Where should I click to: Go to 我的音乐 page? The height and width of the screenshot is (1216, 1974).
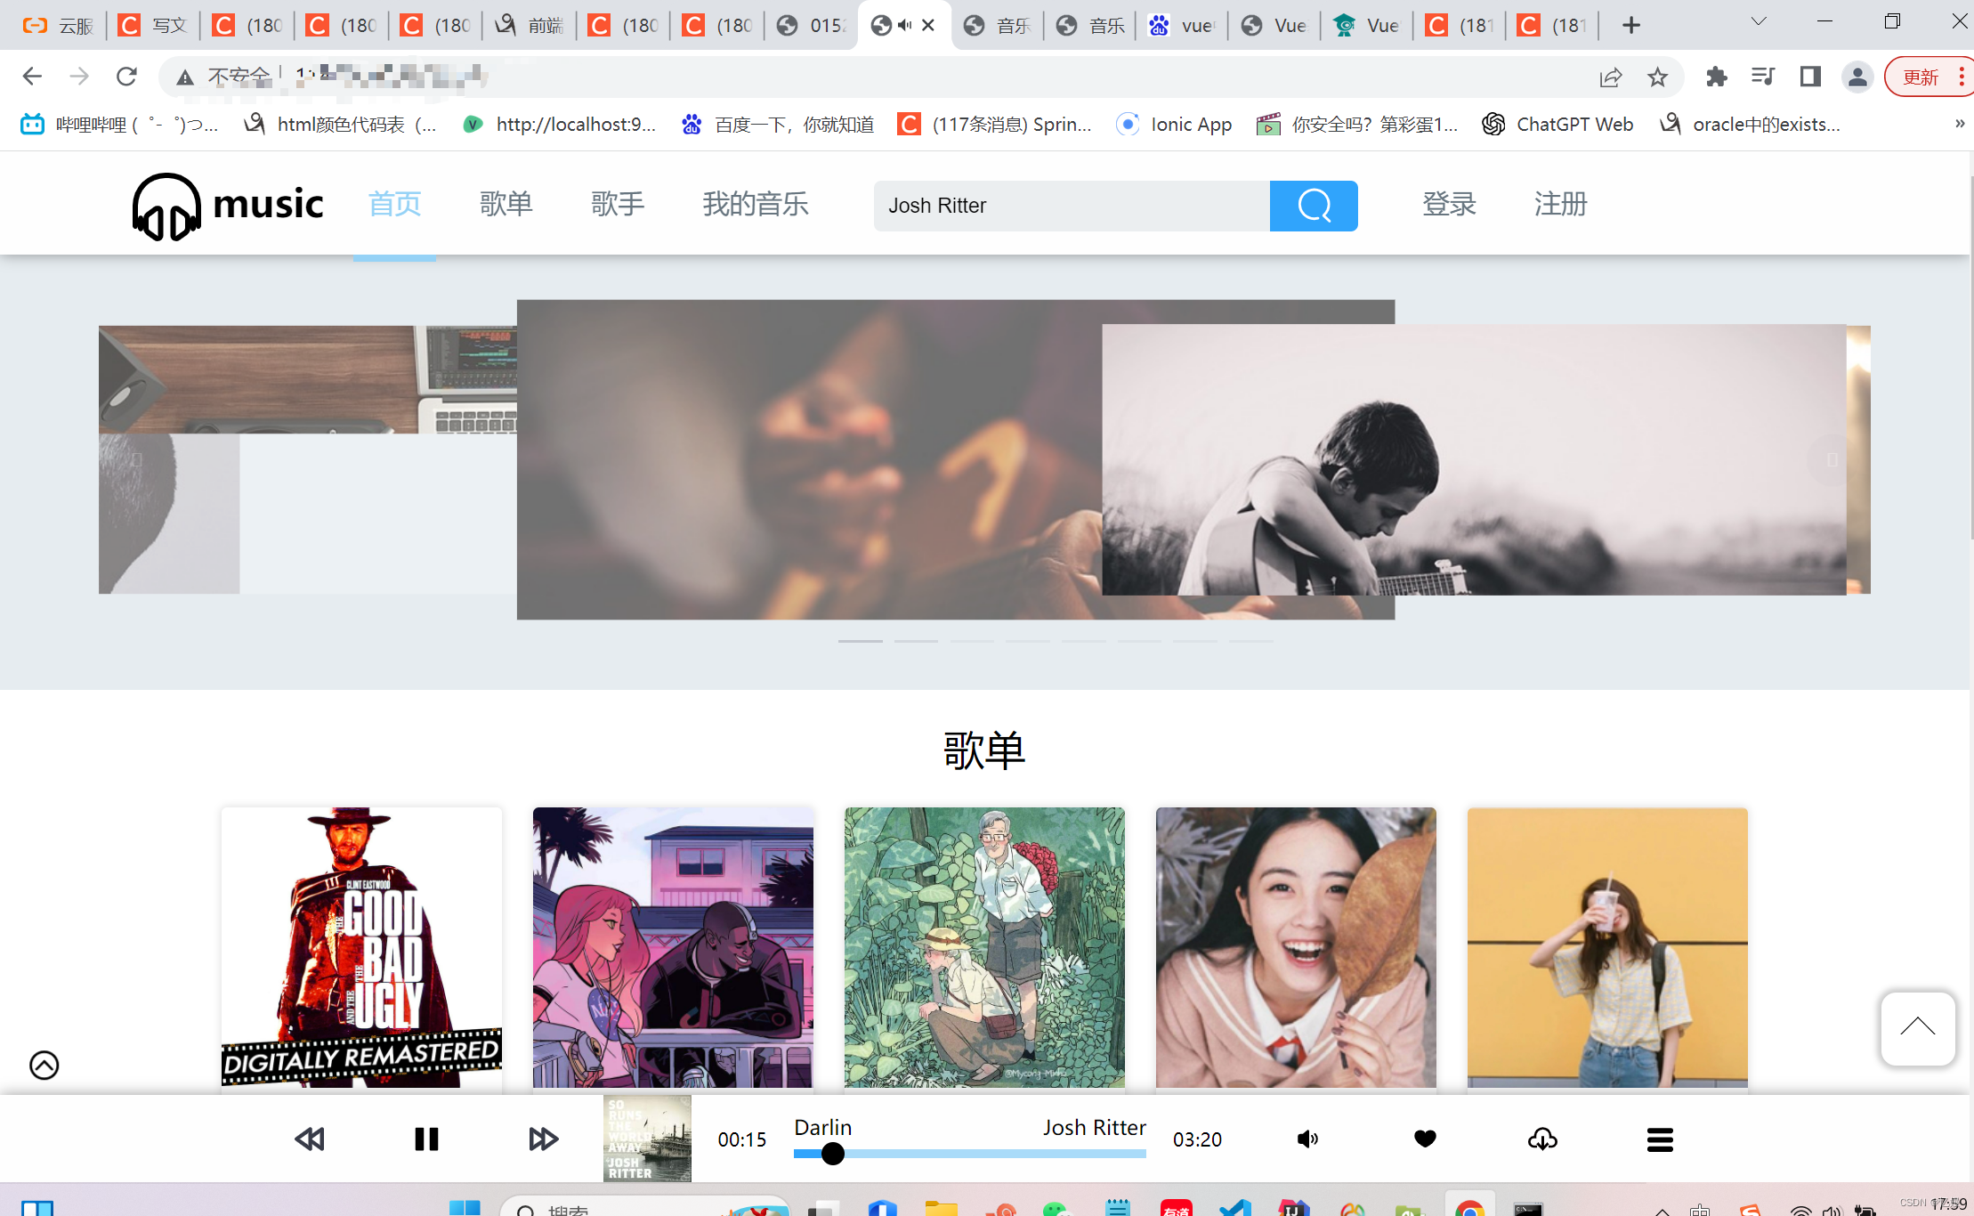click(755, 204)
